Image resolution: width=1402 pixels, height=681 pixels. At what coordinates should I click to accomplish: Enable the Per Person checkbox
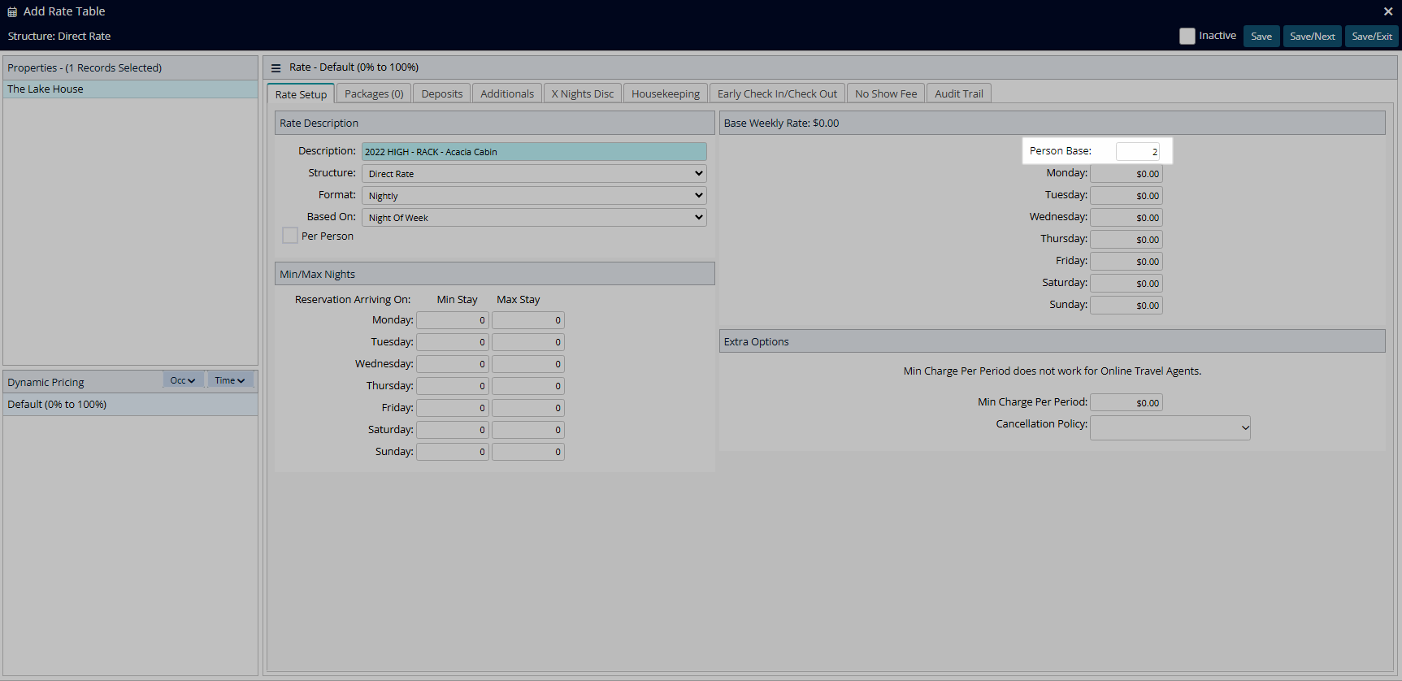[x=290, y=236]
